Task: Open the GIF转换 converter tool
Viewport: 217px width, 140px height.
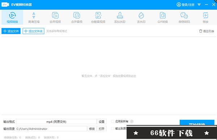Action: pos(163,17)
